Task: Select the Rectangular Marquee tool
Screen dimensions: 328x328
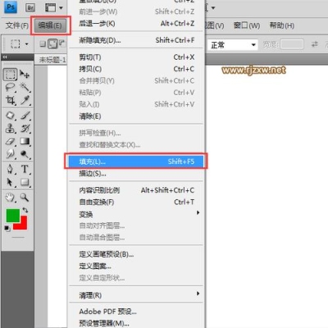Action: click(x=10, y=75)
